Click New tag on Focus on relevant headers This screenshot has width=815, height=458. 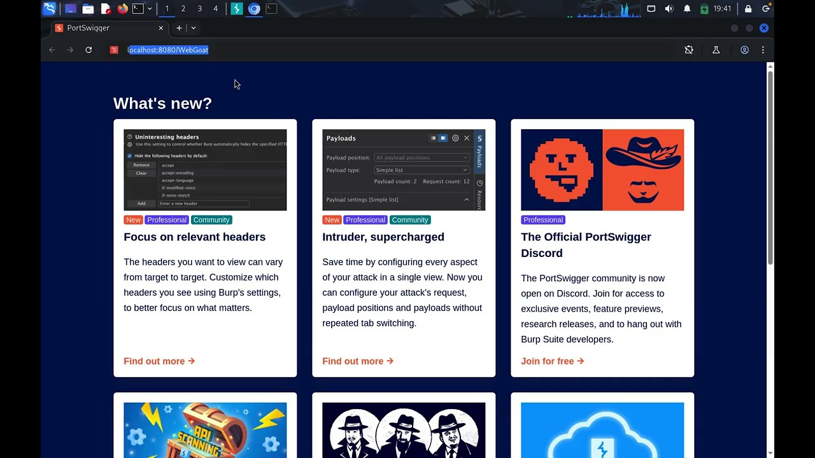tap(133, 220)
